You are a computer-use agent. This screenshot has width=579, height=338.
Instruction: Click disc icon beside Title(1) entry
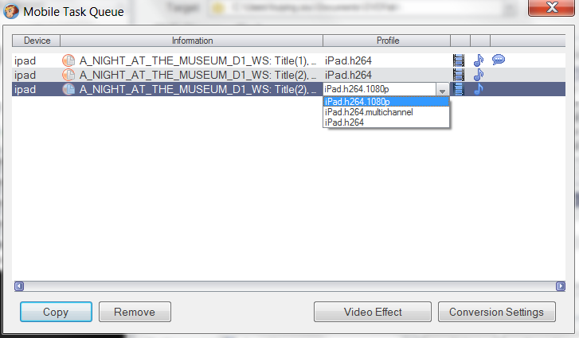(x=68, y=60)
